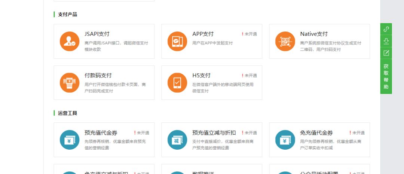The width and height of the screenshot is (404, 174).
Task: Open the APP支付 product title
Action: coord(203,34)
